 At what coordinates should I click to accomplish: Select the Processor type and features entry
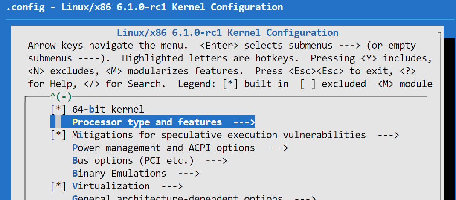[147, 122]
